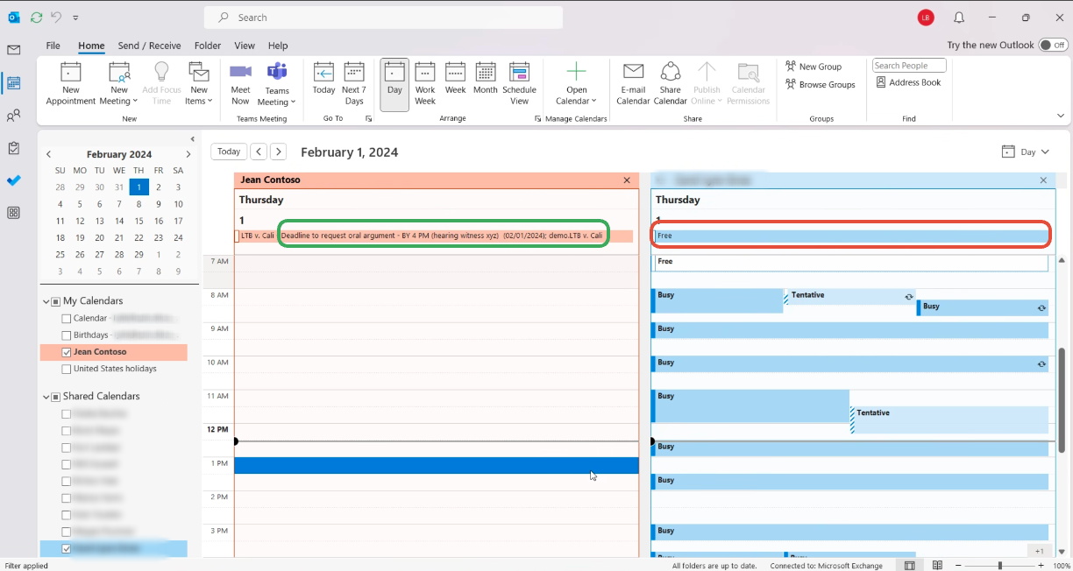
Task: Select February 15 in mini calendar
Action: tap(139, 221)
